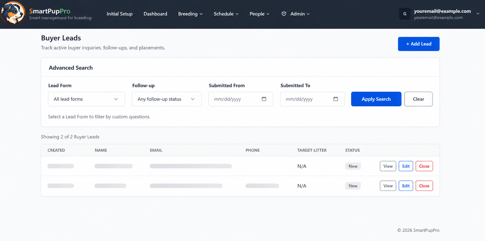View the first buyer lead row

(388, 166)
